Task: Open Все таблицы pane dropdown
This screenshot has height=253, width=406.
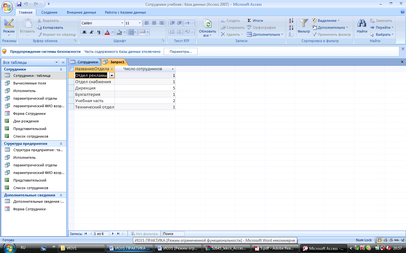Action: coord(57,63)
